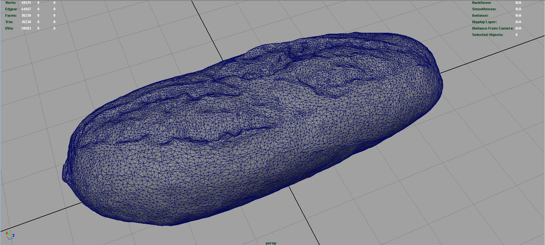The width and height of the screenshot is (545, 245).
Task: Click the Edges: label in poly count HUD
Action: tap(11, 9)
